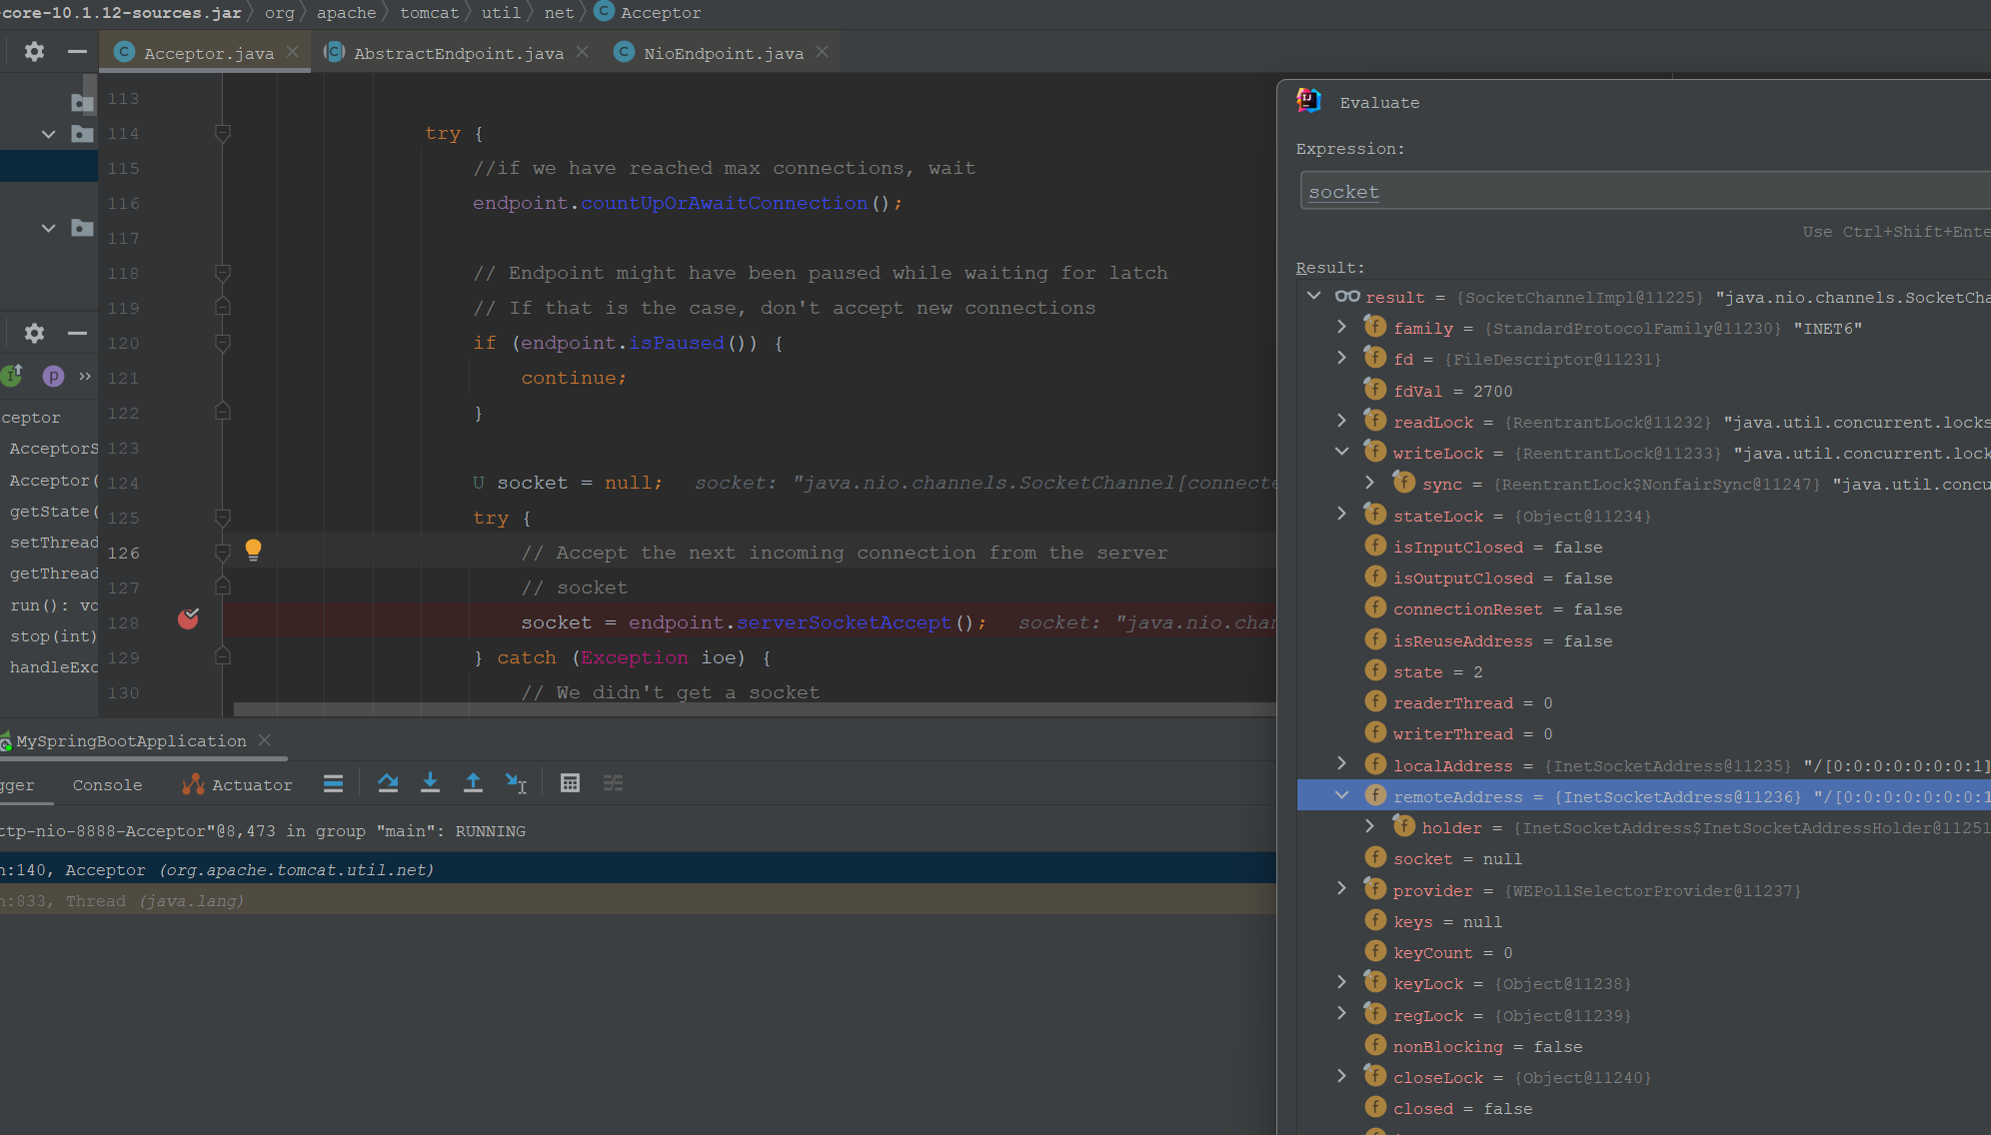
Task: Collapse the remoteAddress node
Action: (x=1342, y=795)
